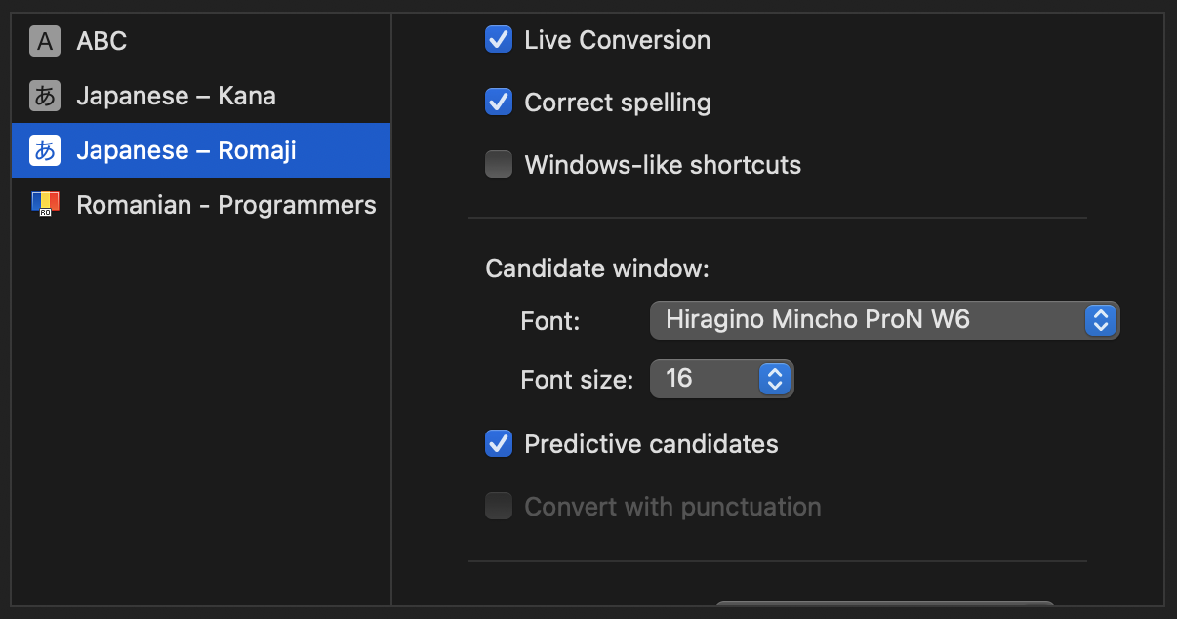Open the Hiragino Mincho ProN W6 font dropdown

coord(884,320)
